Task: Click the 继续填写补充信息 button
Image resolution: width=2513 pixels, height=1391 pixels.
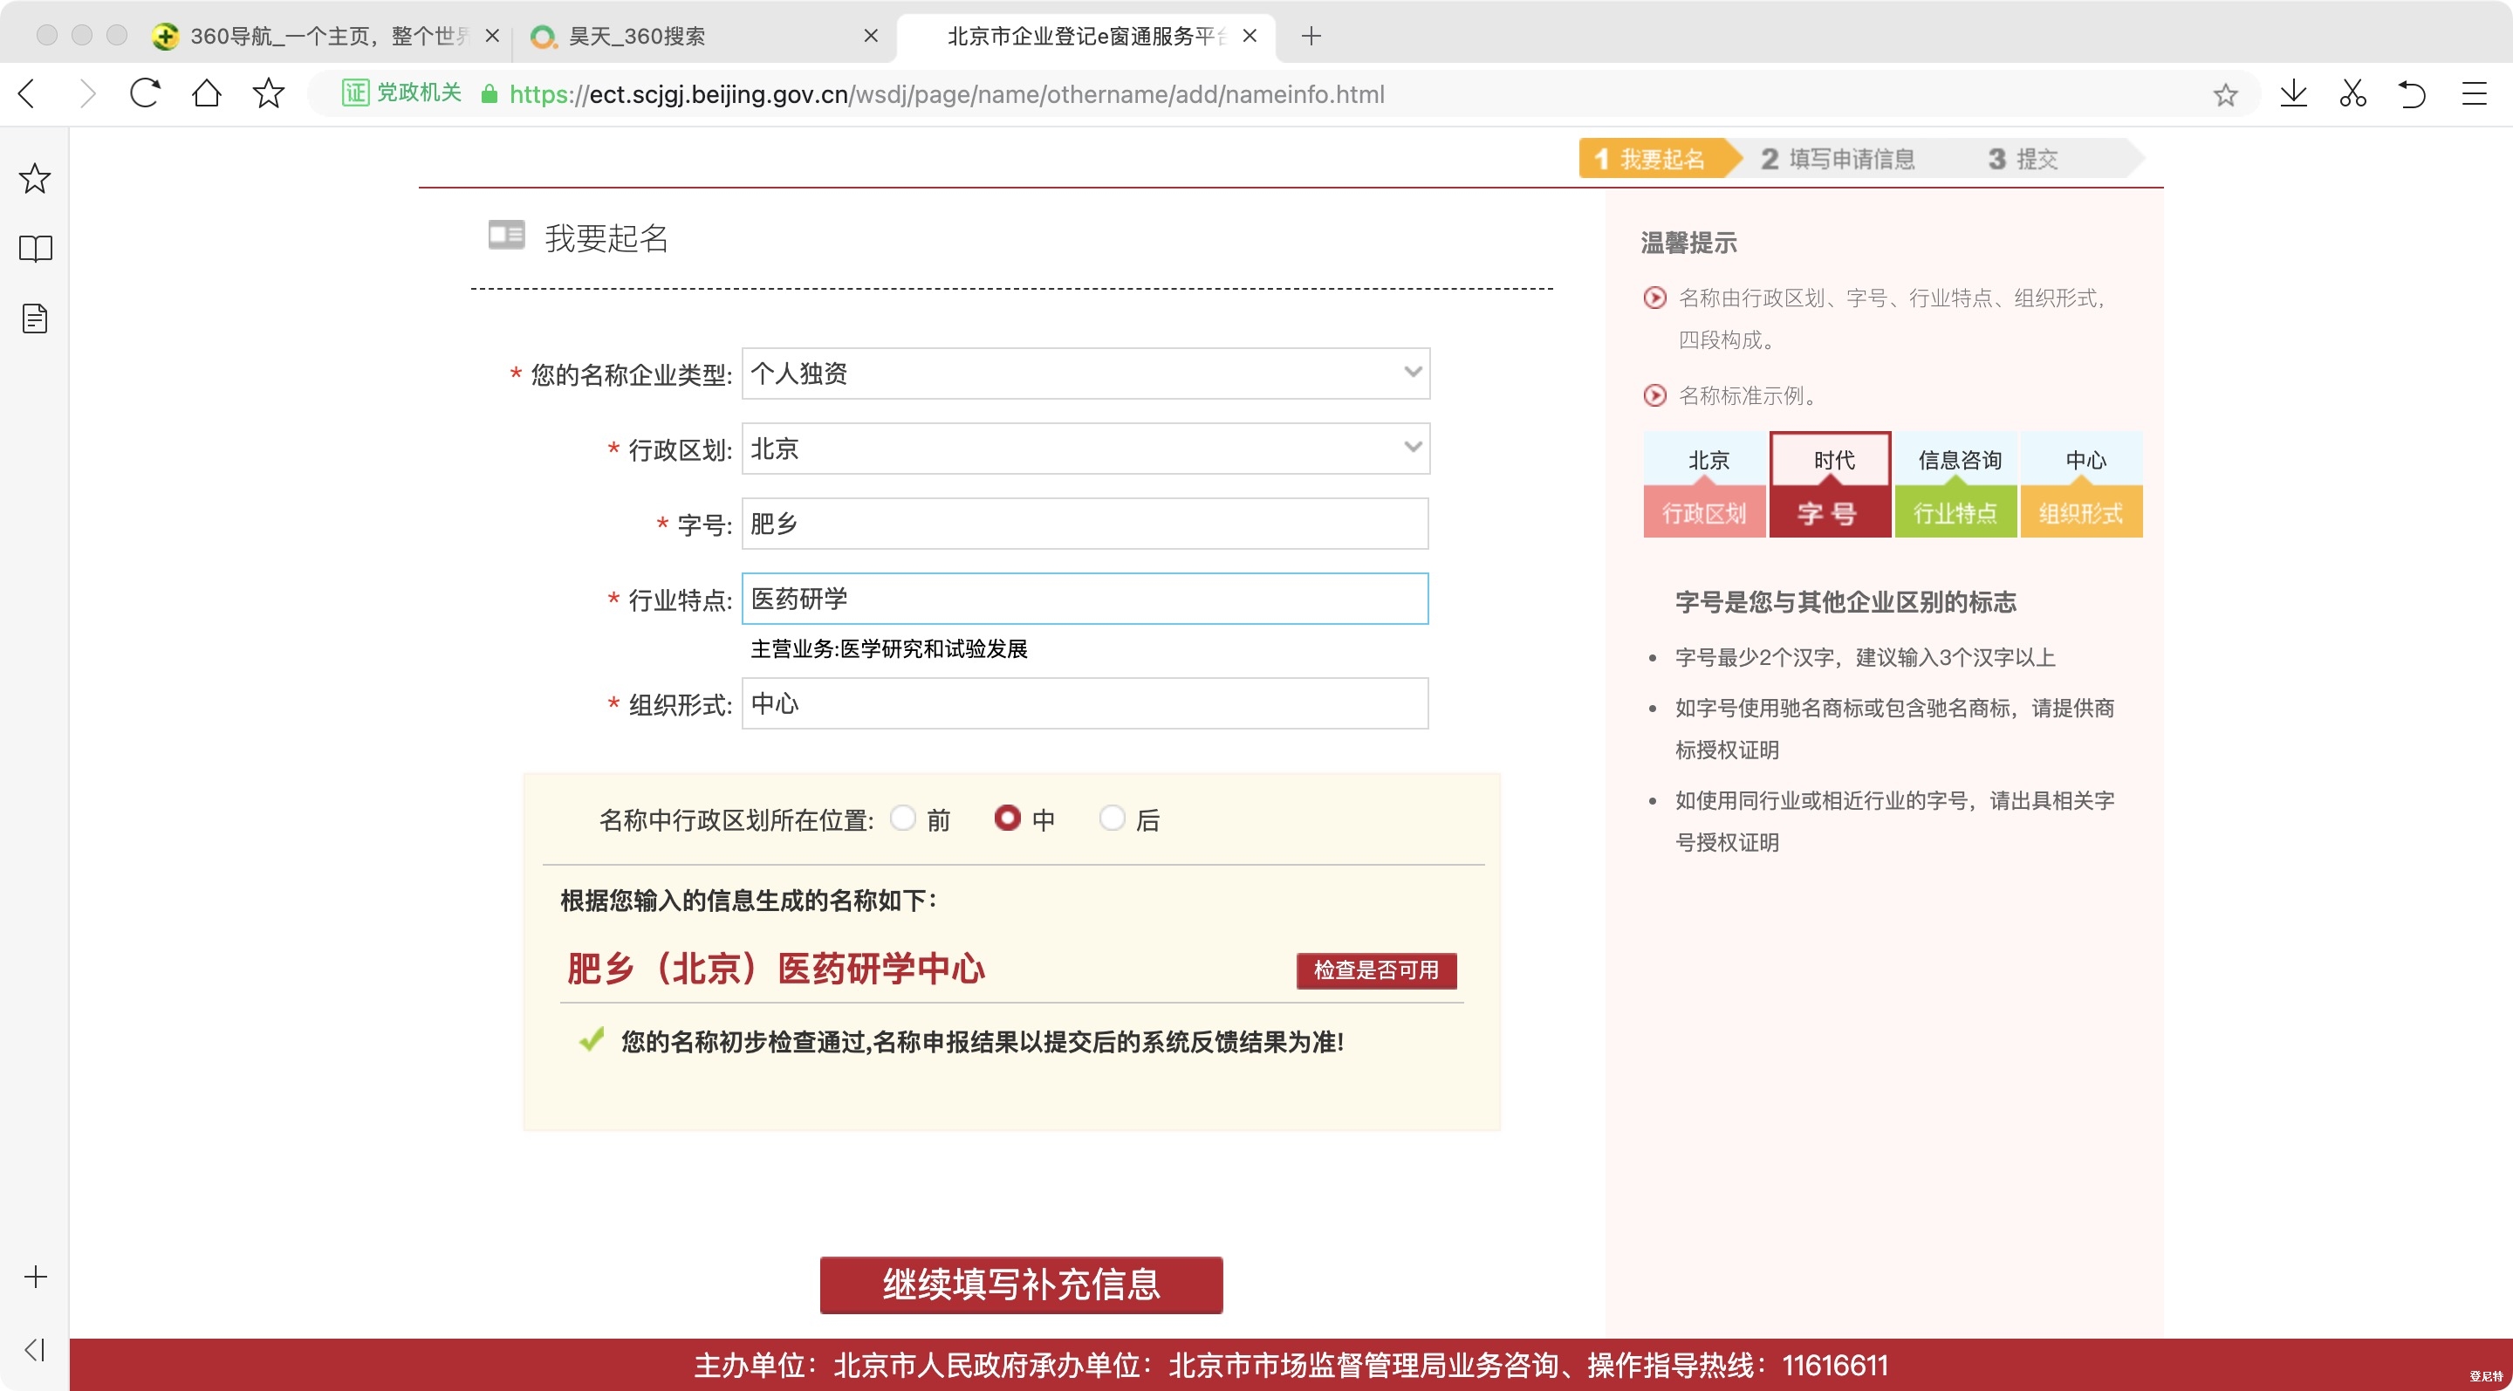Action: 1022,1285
